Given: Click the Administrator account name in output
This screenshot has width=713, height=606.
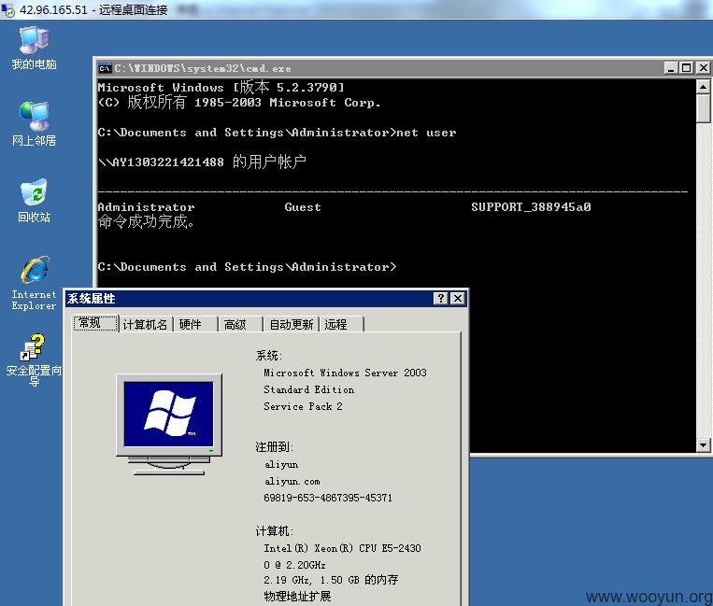Looking at the screenshot, I should tap(146, 207).
